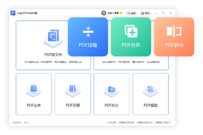Click the user avatar picture
Image resolution: width=203 pixels, height=135 pixels.
(x=104, y=13)
